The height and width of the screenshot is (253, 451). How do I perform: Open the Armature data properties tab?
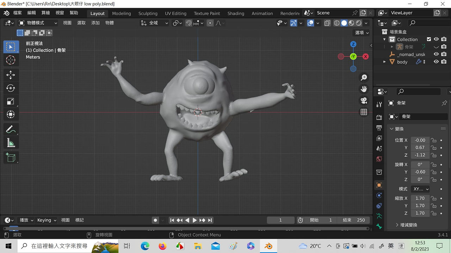[379, 216]
